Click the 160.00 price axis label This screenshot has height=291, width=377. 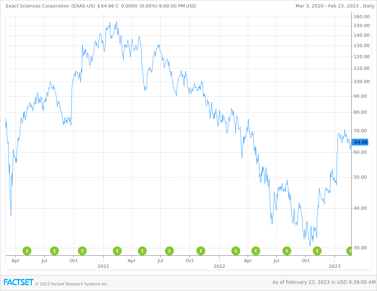(x=362, y=16)
